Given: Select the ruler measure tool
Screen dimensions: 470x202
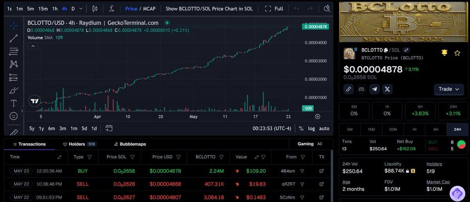Looking at the screenshot, I should 13,132.
